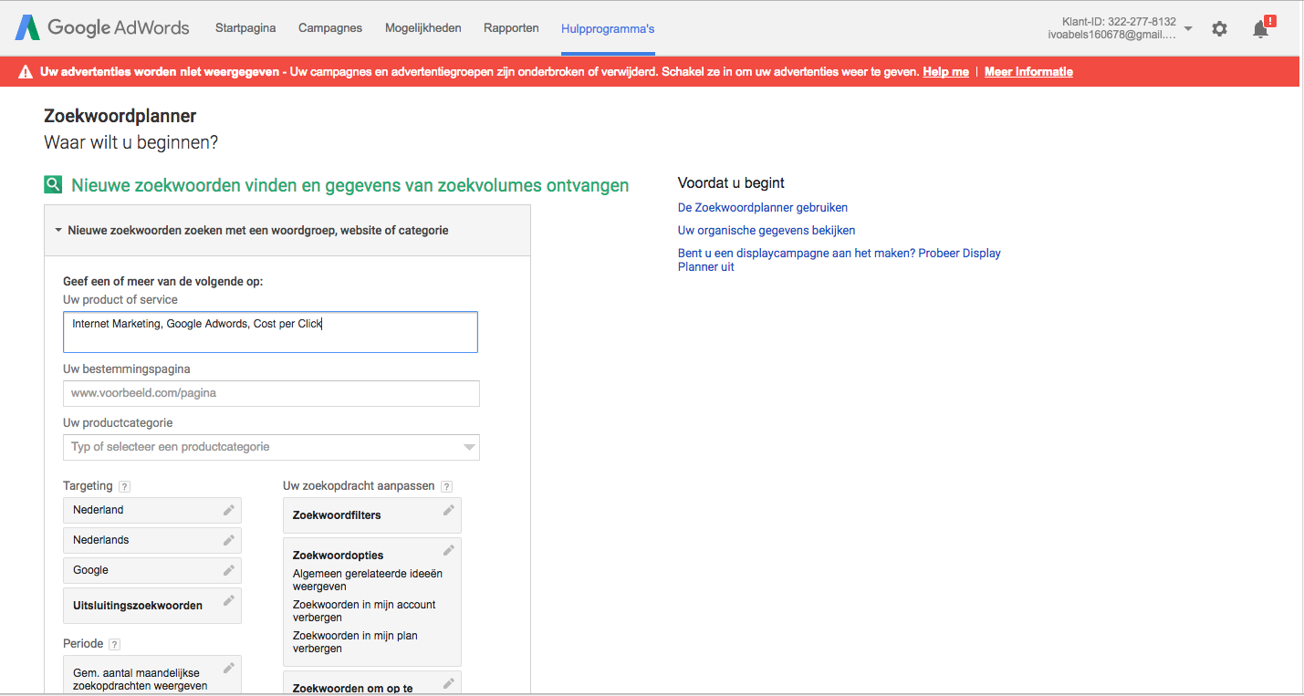Select the Google network box
Image resolution: width=1304 pixels, height=696 pixels.
[x=152, y=570]
